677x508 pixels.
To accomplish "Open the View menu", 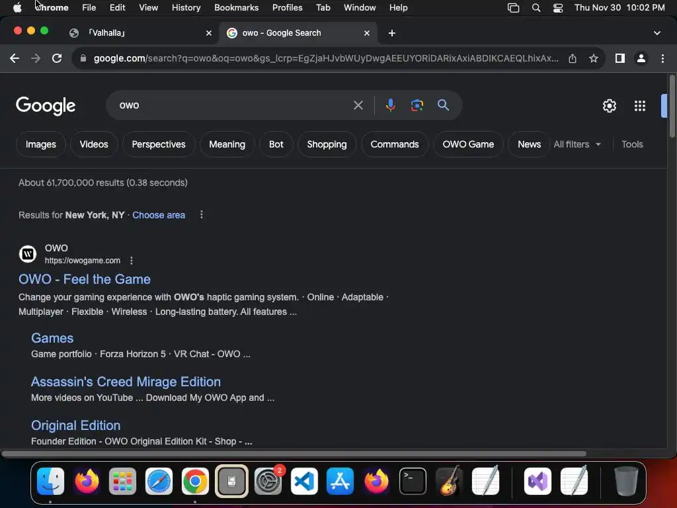I will (148, 8).
